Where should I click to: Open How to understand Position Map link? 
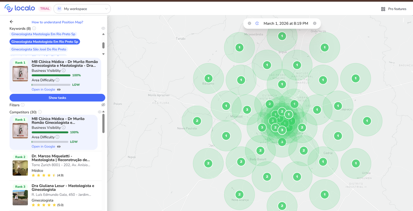tap(57, 22)
